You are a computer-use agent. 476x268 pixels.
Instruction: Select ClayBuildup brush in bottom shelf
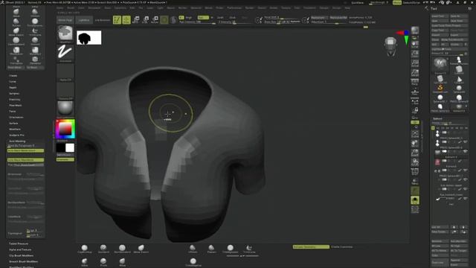84,249
